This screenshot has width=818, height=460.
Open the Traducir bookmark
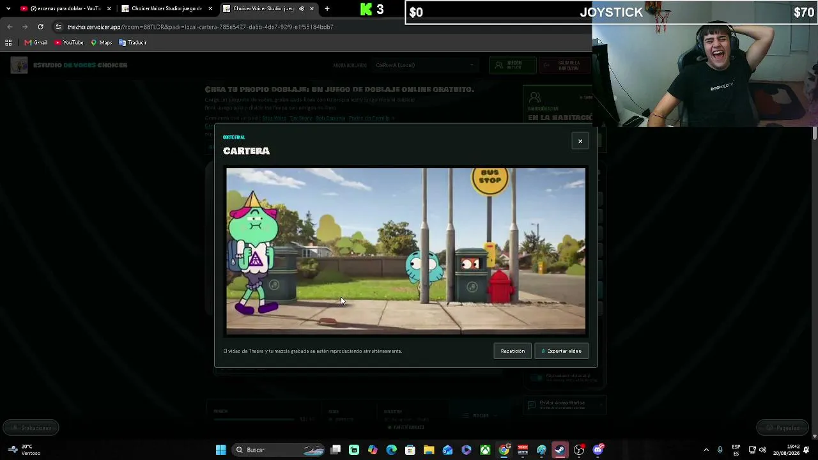coord(133,43)
